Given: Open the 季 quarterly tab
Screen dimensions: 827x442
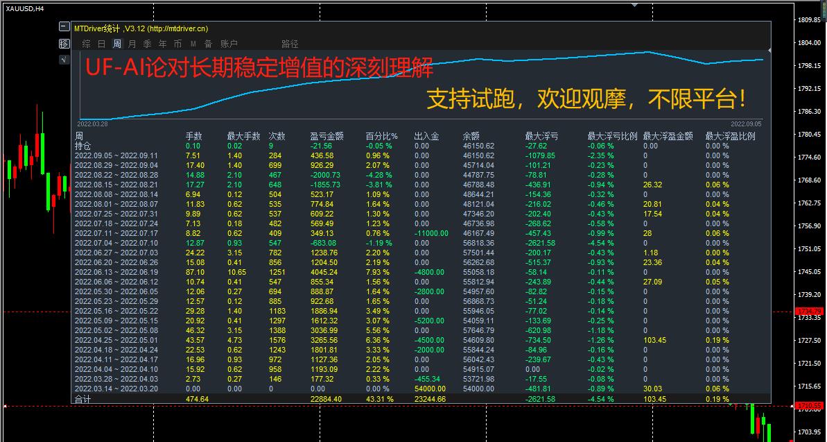Looking at the screenshot, I should (147, 44).
